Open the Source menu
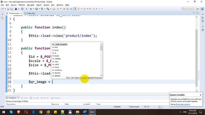205x115 pixels. point(13,5)
